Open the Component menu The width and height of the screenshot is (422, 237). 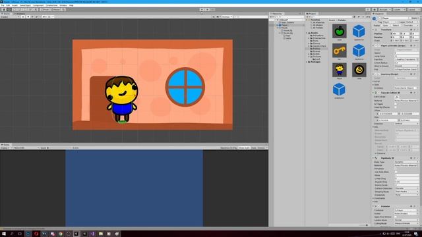38,5
